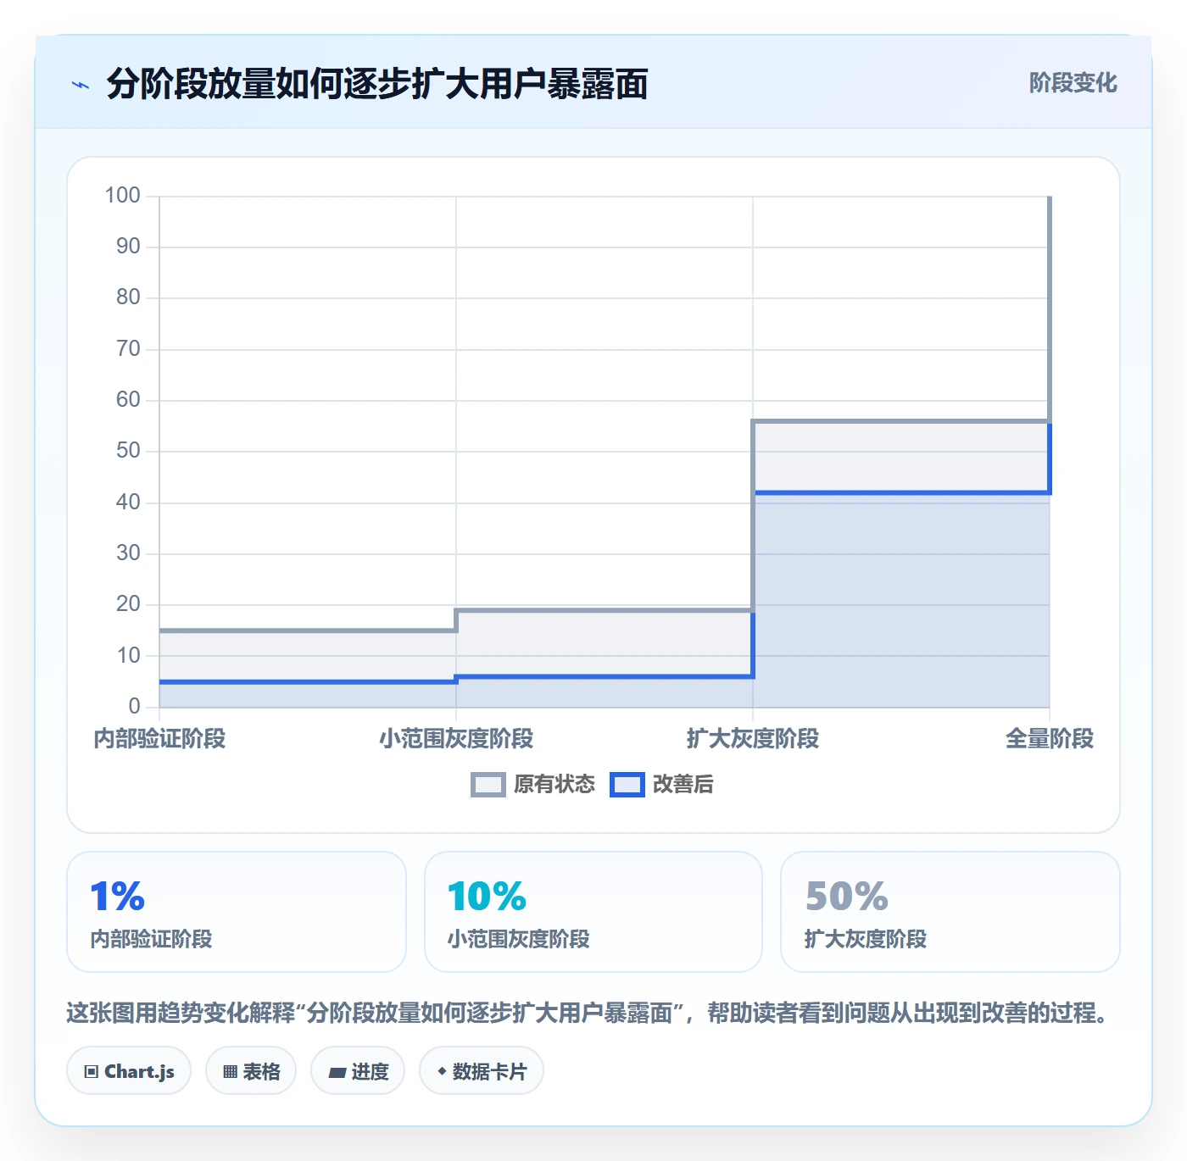Click y-axis value 20
The width and height of the screenshot is (1187, 1161).
coord(128,604)
